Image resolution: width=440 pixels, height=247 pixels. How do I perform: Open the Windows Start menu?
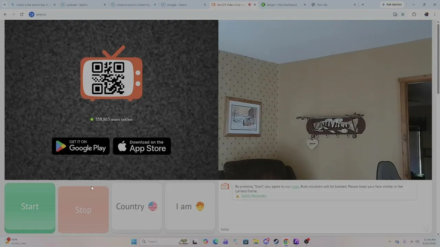[x=134, y=242]
